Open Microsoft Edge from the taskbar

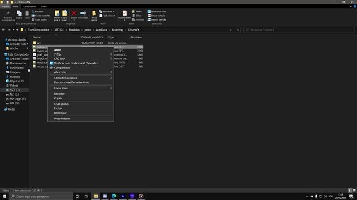pyautogui.click(x=114, y=196)
